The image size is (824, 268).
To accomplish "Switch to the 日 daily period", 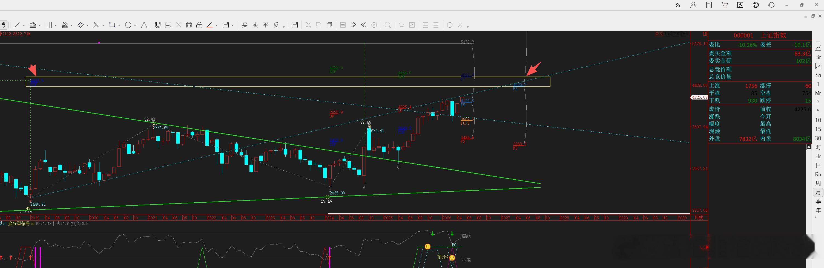I will [x=818, y=165].
